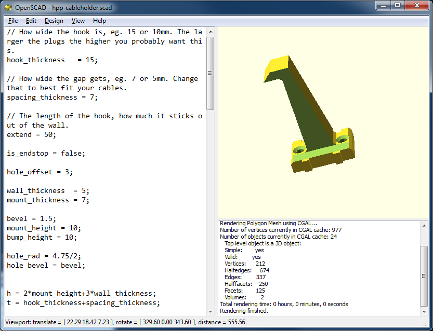Image resolution: width=433 pixels, height=331 pixels.
Task: Click console line 'Vertices: 212'
Action: coord(245,264)
